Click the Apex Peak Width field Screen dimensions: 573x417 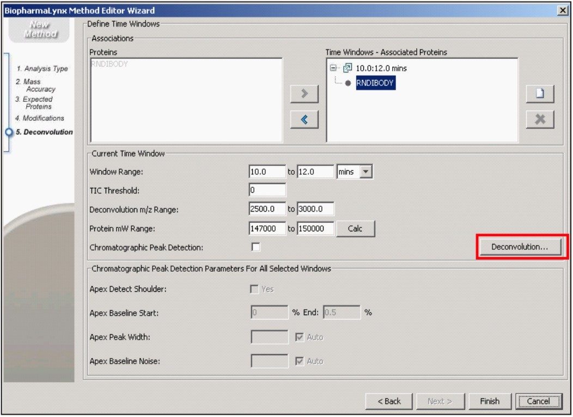click(270, 337)
